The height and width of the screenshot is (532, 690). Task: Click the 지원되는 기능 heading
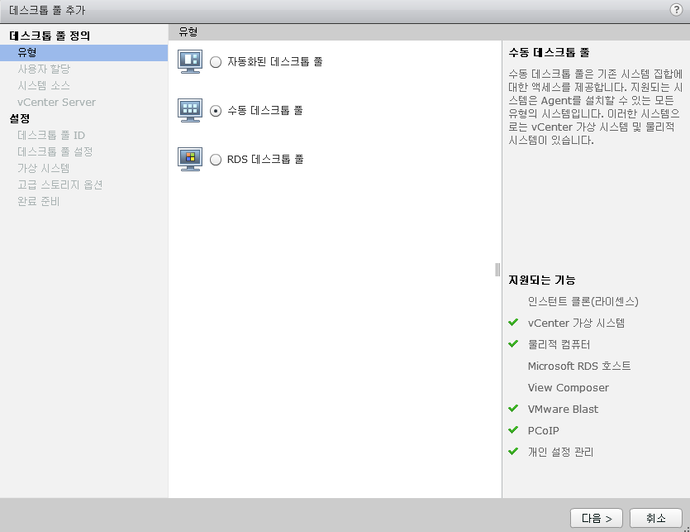click(542, 280)
